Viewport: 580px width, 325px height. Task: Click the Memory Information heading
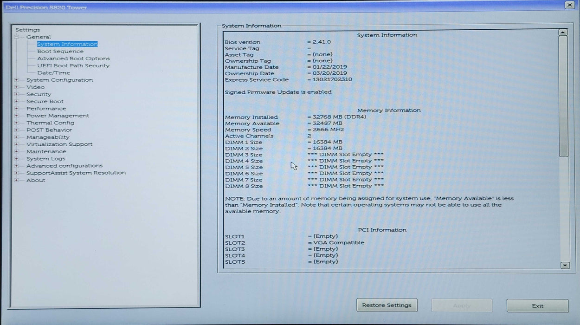389,110
